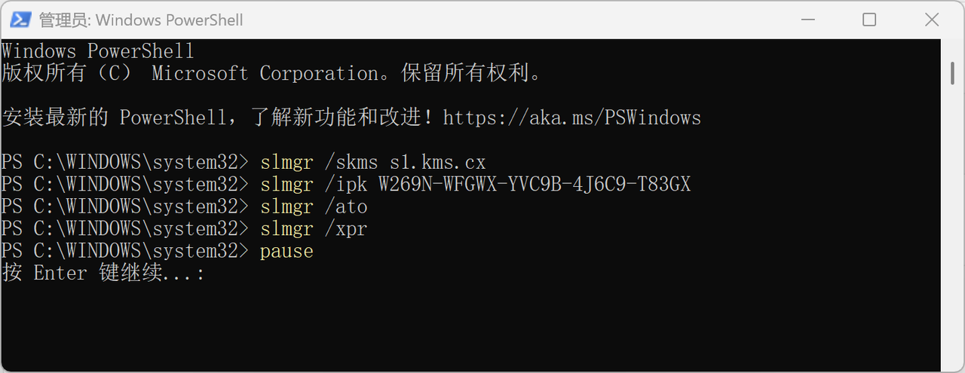Maximize the PowerShell window
The height and width of the screenshot is (373, 965).
(869, 20)
